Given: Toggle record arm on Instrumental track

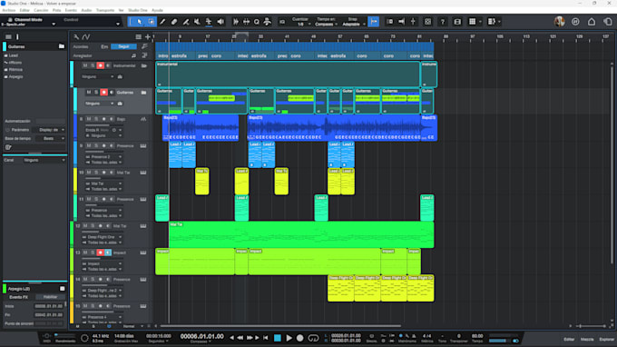Looking at the screenshot, I should pyautogui.click(x=101, y=65).
